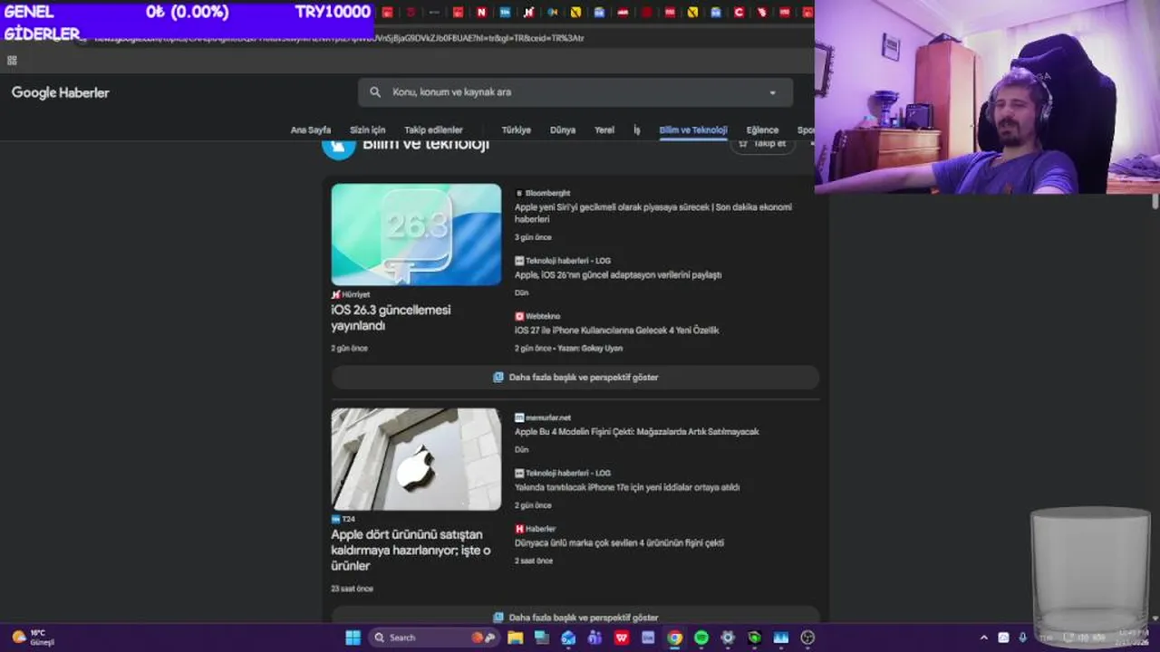1160x652 pixels.
Task: Switch to the Ana Sayfa tab
Action: pos(311,129)
